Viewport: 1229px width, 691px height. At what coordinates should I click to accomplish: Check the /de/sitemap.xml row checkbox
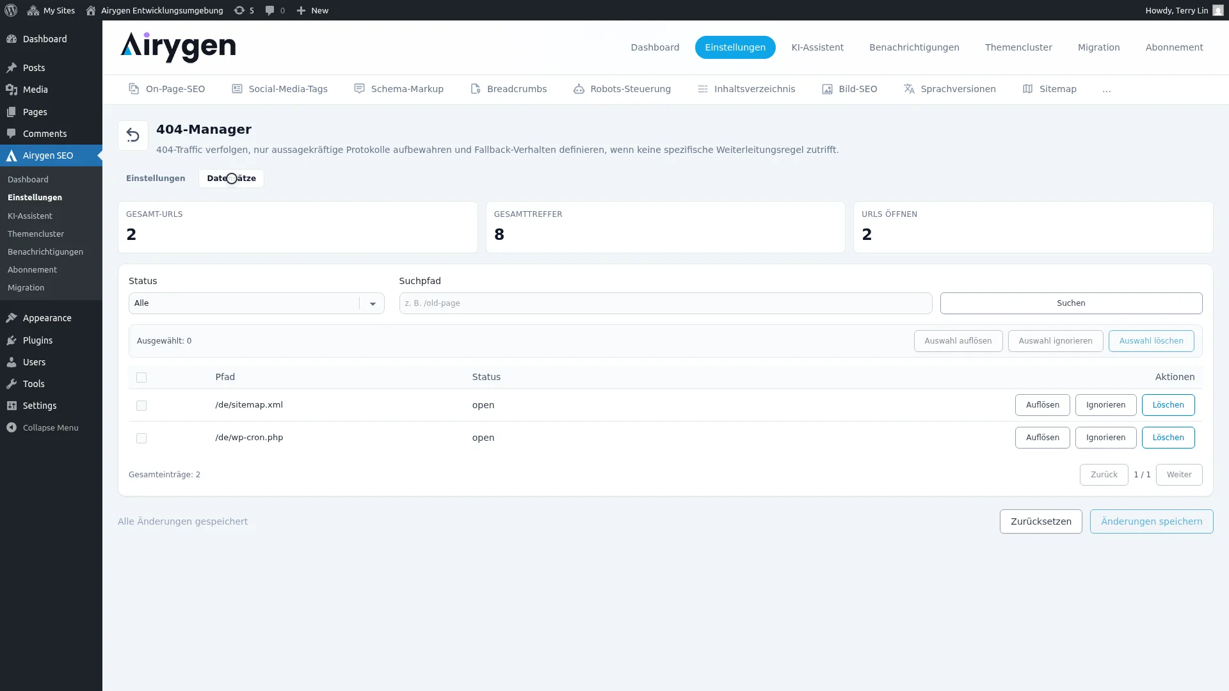click(x=141, y=406)
